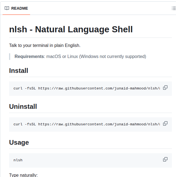Jump to the Usage heading
Viewport: 176px width, 177px height.
click(19, 142)
